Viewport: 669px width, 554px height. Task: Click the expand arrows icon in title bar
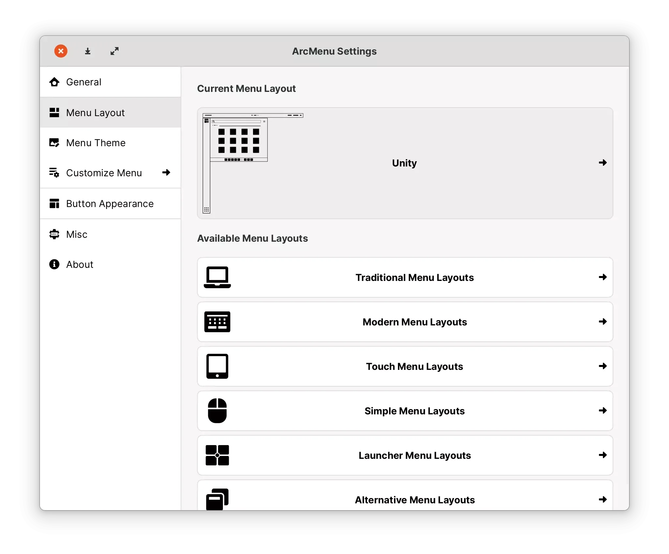[x=115, y=51]
